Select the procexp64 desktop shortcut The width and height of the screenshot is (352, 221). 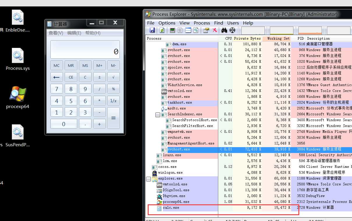(x=17, y=98)
